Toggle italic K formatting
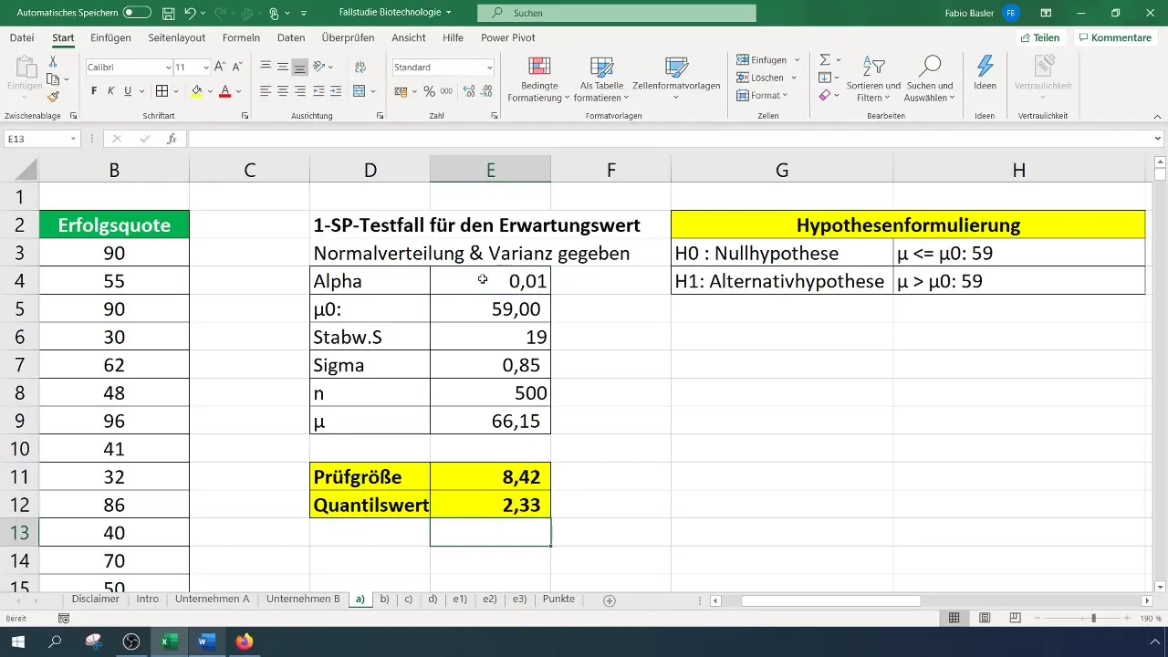 [111, 91]
